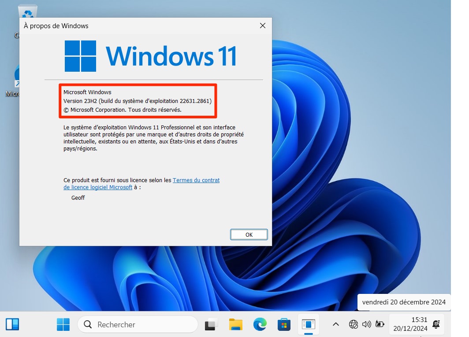The height and width of the screenshot is (337, 469).
Task: Click the Rechercher search box in taskbar
Action: pyautogui.click(x=138, y=324)
